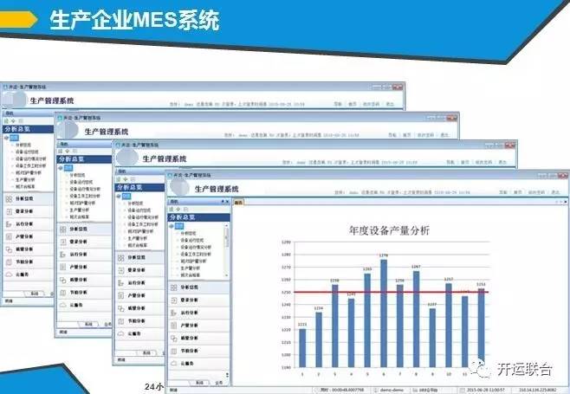Open 节能分析 icon in front window sidebar
This screenshot has height=394, width=570.
point(174,350)
